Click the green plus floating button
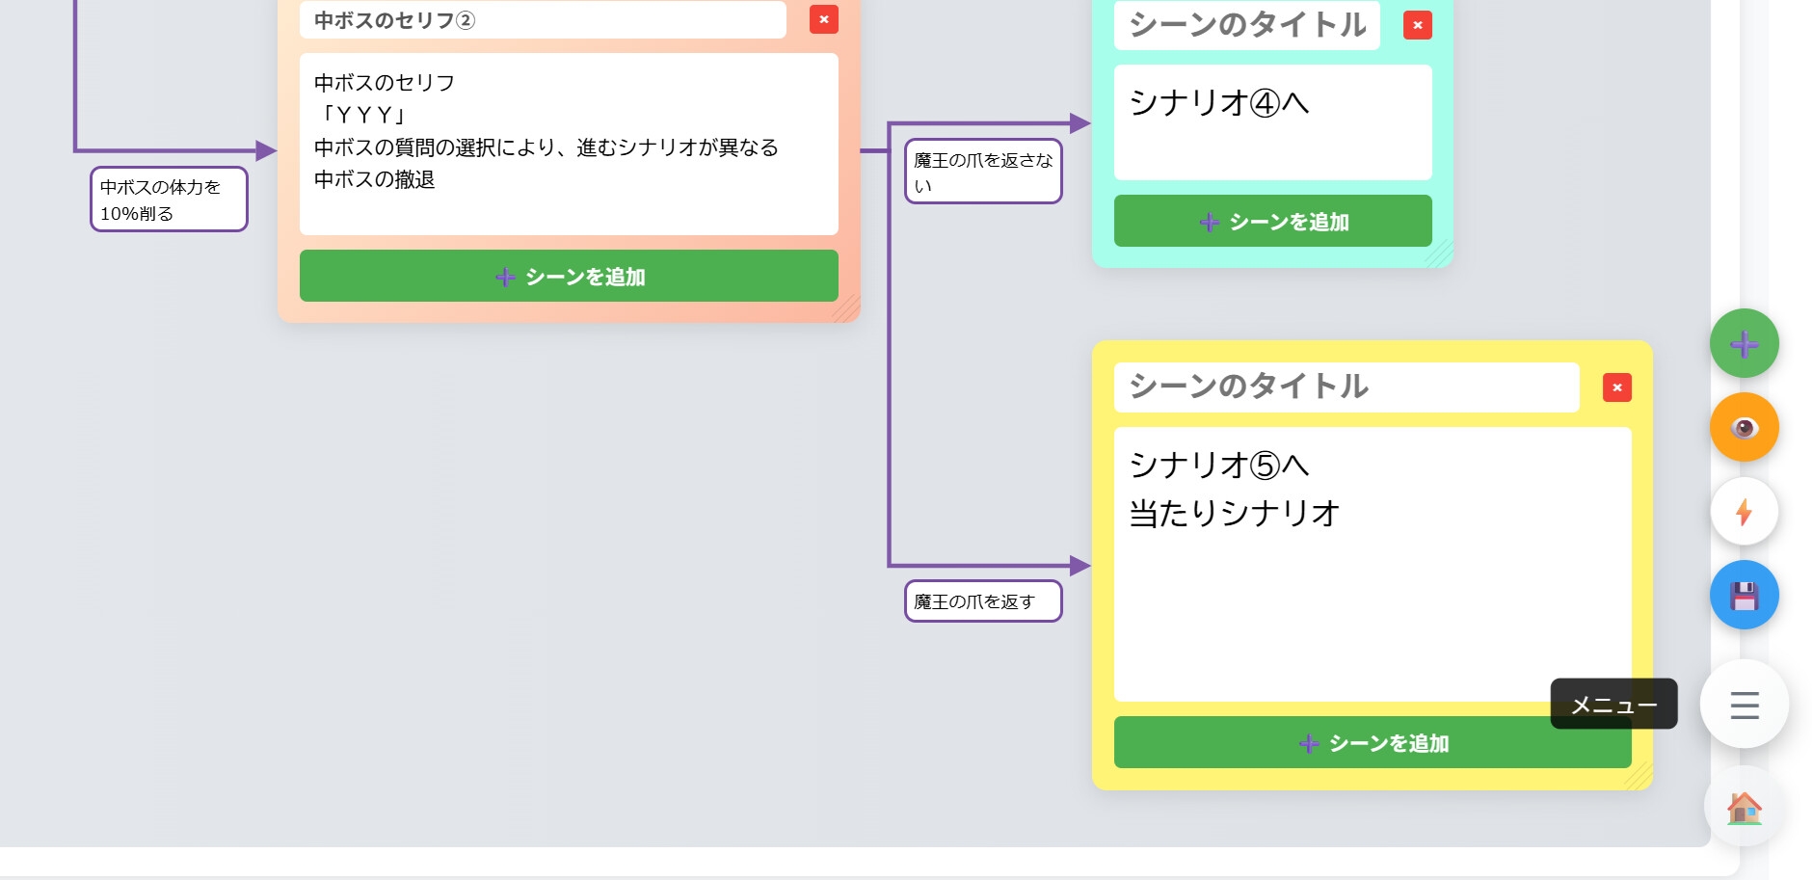 pyautogui.click(x=1744, y=343)
